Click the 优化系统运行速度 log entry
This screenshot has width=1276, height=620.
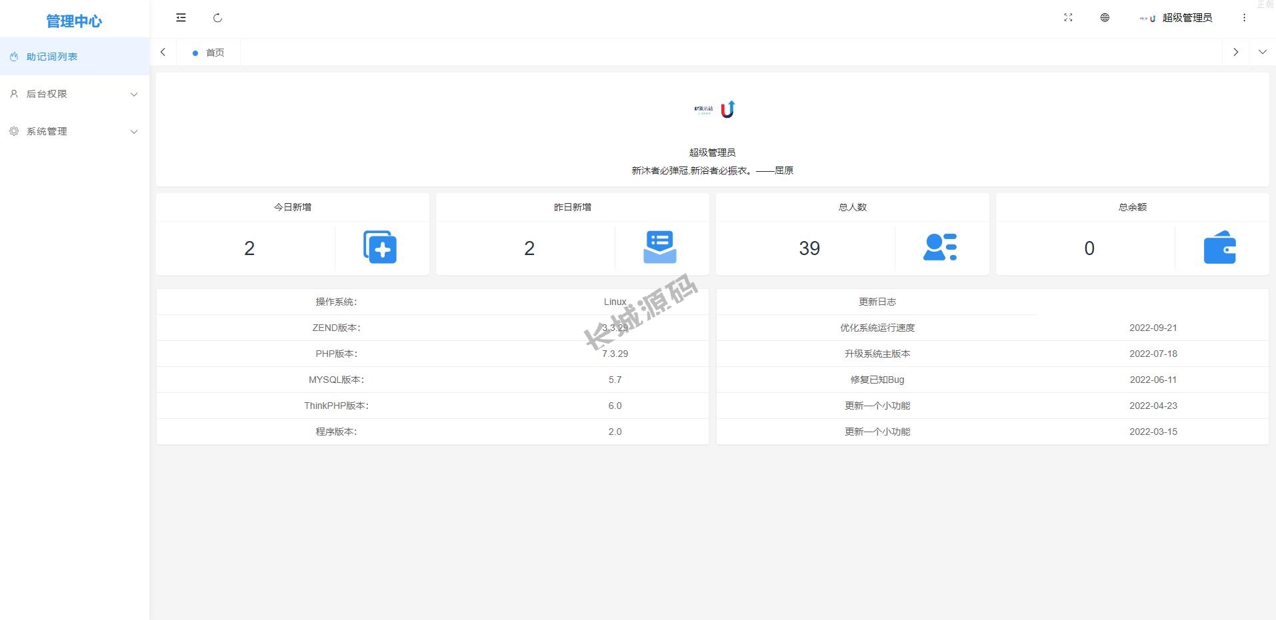pyautogui.click(x=877, y=328)
